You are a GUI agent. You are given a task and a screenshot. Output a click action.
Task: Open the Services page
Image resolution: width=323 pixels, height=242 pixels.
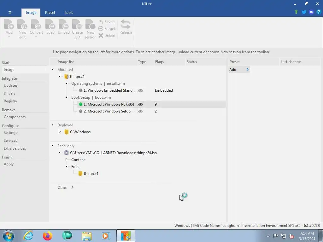tap(10, 140)
